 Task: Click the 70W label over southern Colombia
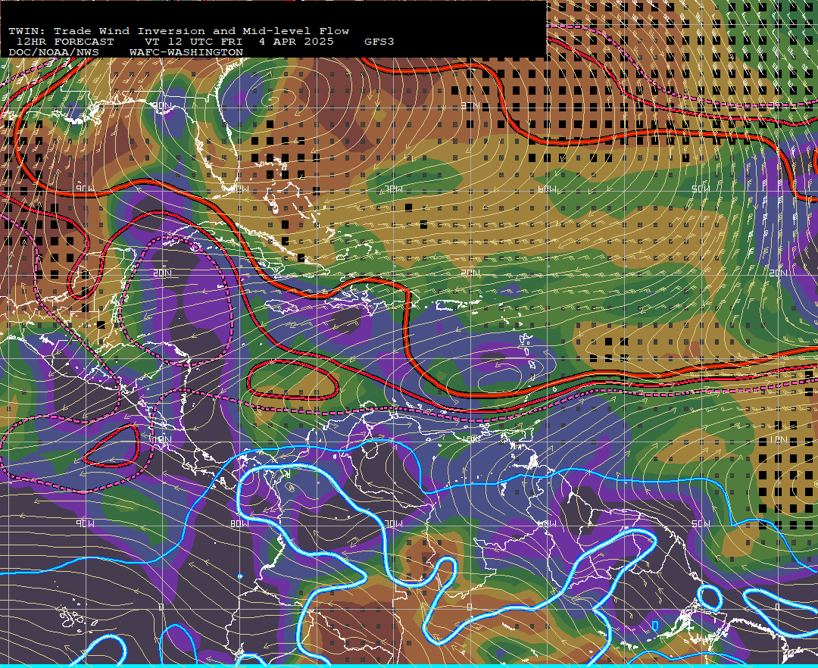(x=393, y=523)
